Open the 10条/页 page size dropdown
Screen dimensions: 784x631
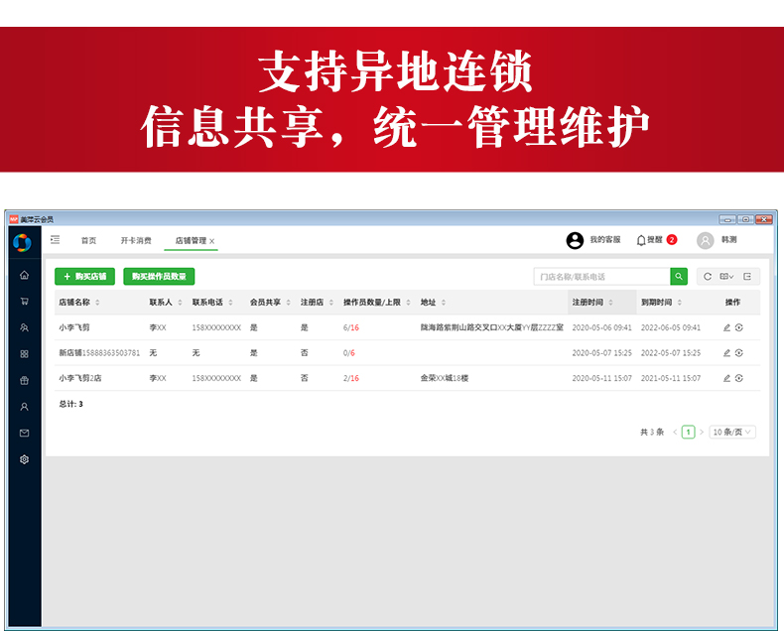click(732, 432)
